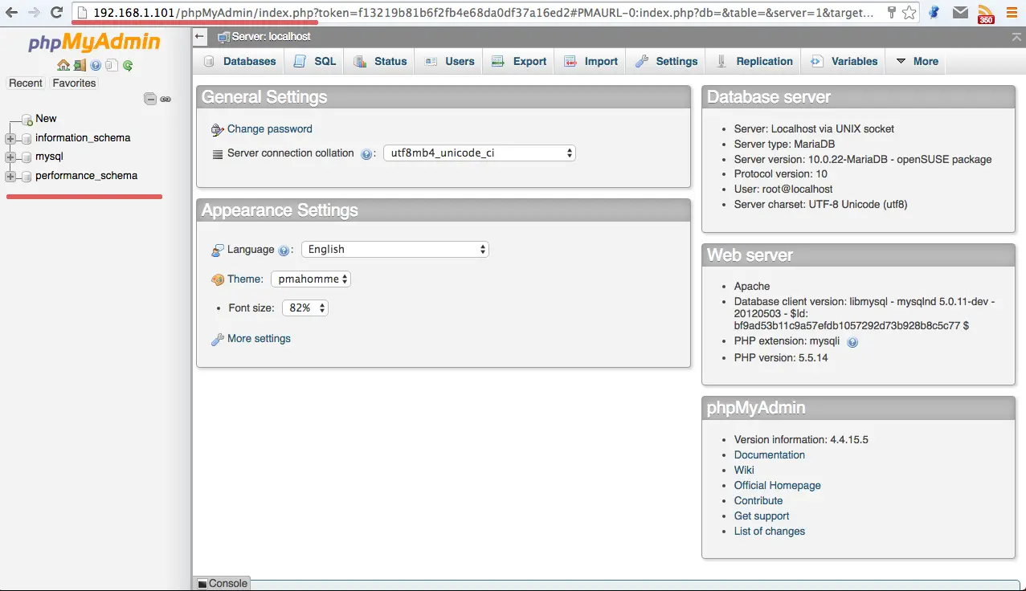Bookmark this page with the star icon
This screenshot has width=1026, height=591.
(909, 13)
